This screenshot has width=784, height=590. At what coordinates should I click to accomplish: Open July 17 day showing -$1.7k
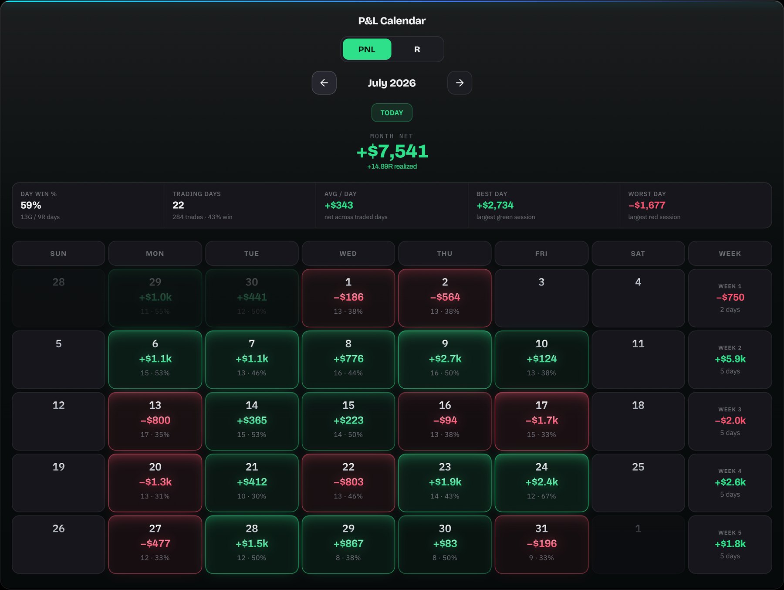541,421
